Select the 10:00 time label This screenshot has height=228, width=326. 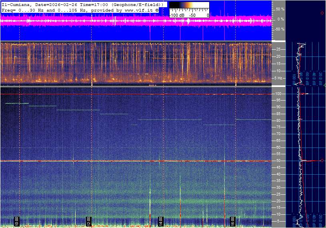click(x=16, y=221)
